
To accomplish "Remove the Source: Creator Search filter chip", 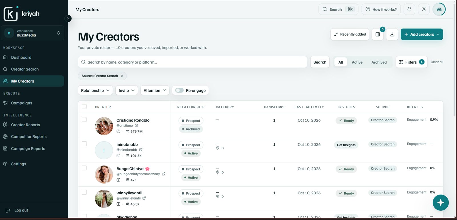I will point(122,76).
